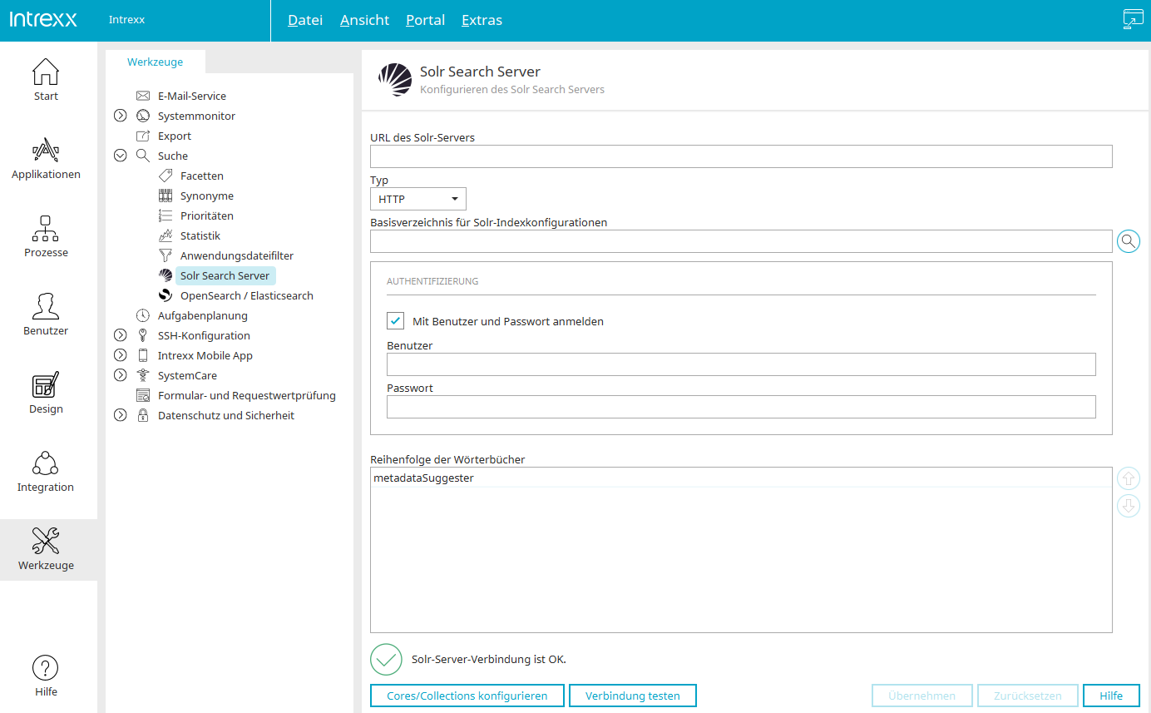Open the Benutzer module
1151x713 pixels.
click(46, 314)
